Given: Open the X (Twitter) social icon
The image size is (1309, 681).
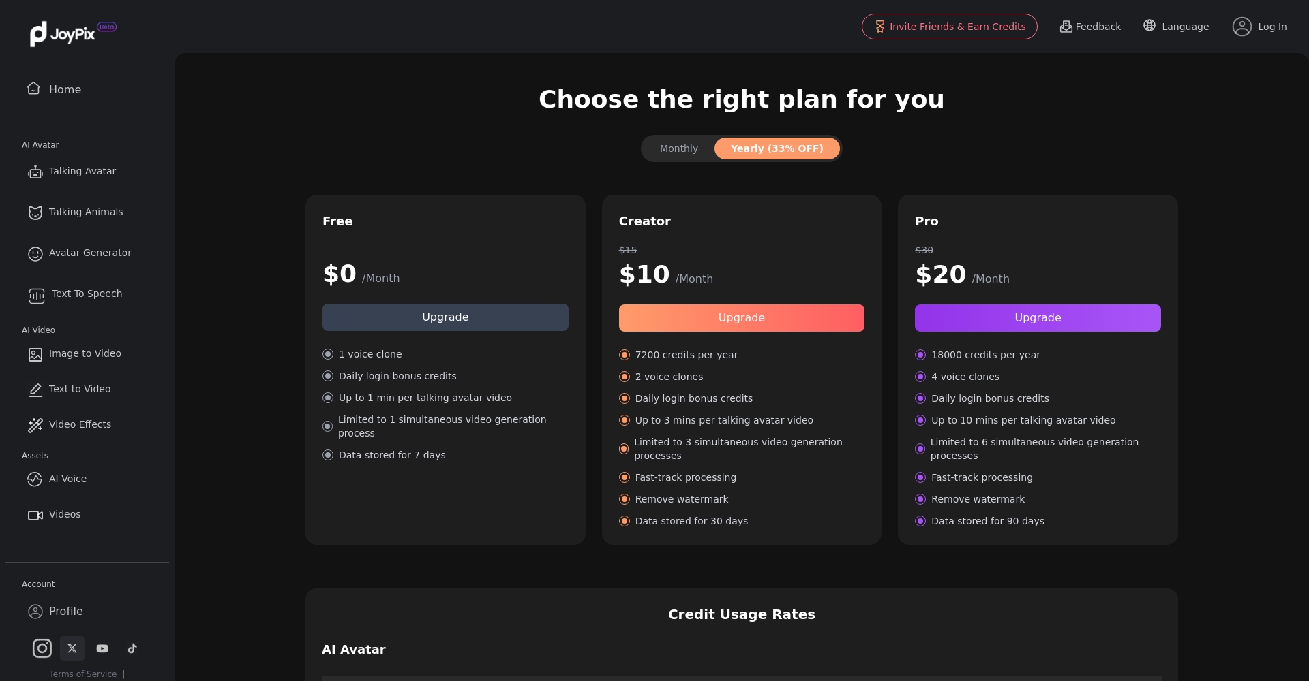Looking at the screenshot, I should coord(72,648).
